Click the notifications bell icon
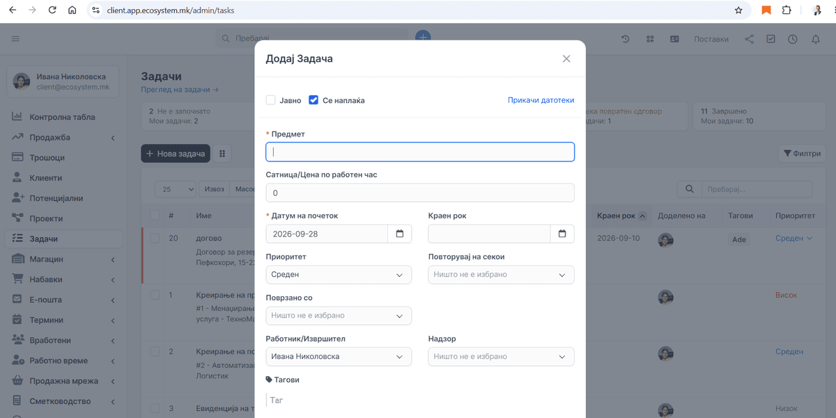The image size is (836, 418). click(816, 39)
